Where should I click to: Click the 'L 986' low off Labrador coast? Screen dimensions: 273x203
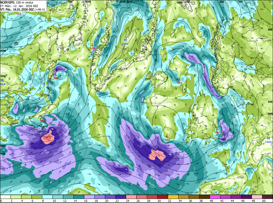coord(56,76)
